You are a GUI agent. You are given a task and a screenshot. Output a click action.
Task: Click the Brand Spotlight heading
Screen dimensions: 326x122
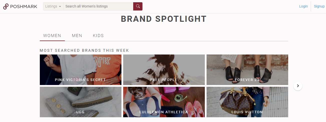(164, 19)
